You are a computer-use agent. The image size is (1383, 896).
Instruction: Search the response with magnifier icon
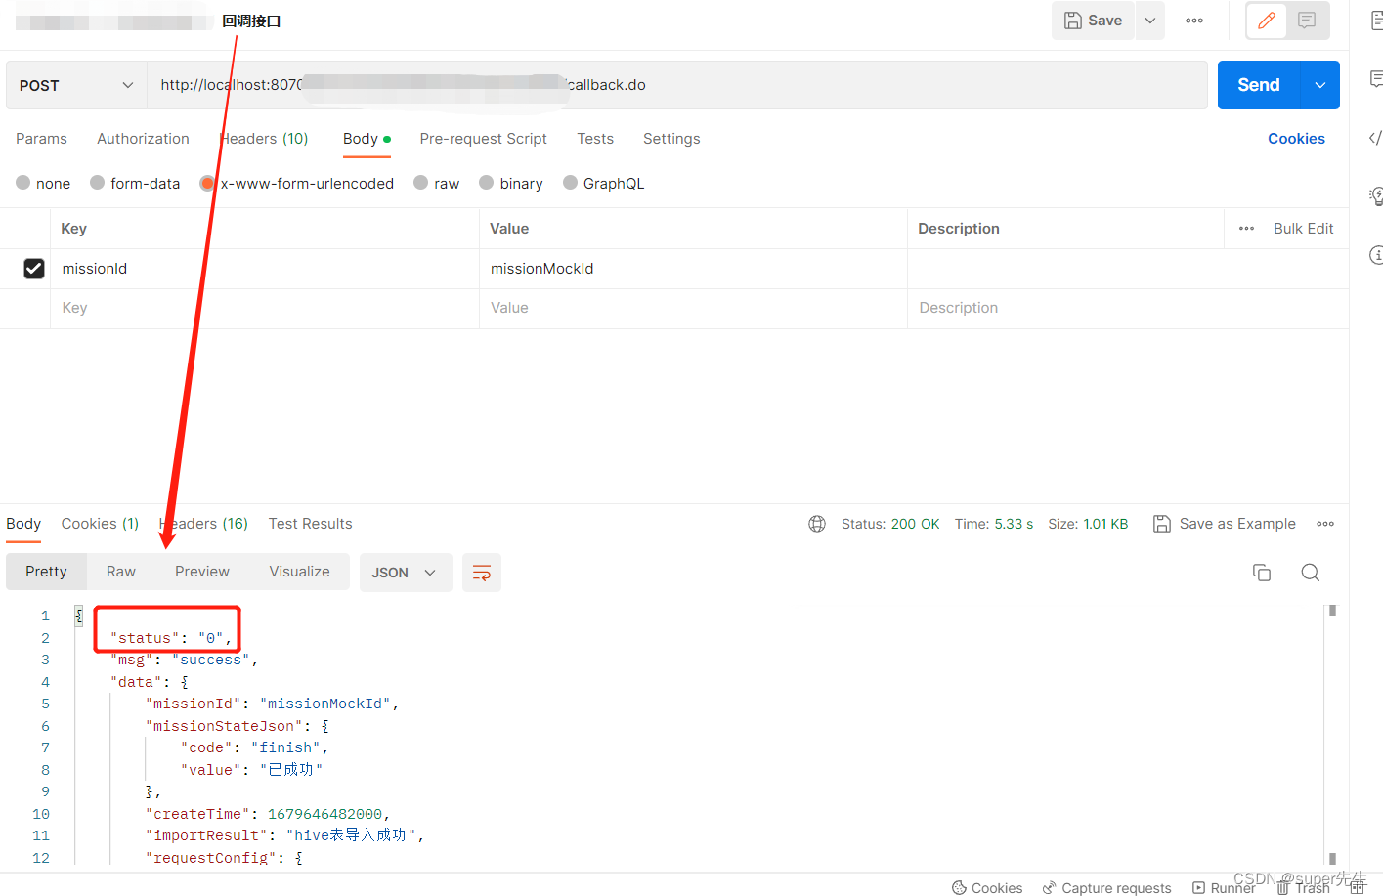(1311, 573)
